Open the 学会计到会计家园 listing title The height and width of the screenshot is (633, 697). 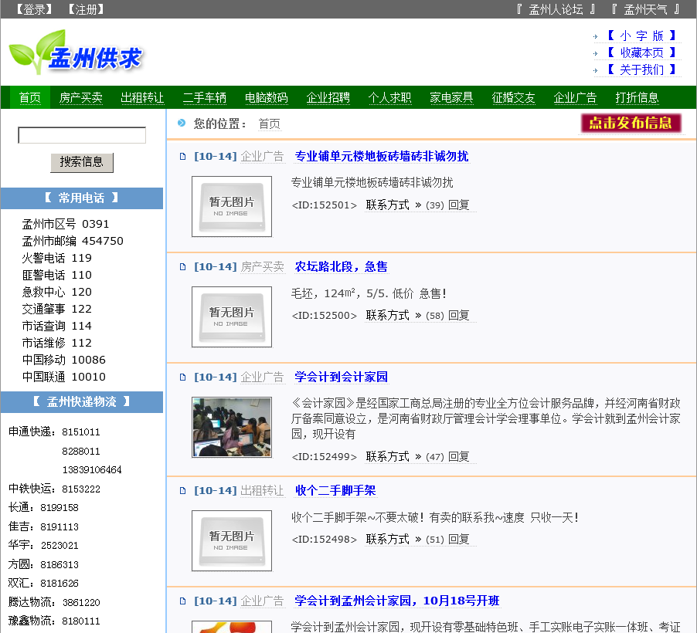[341, 377]
